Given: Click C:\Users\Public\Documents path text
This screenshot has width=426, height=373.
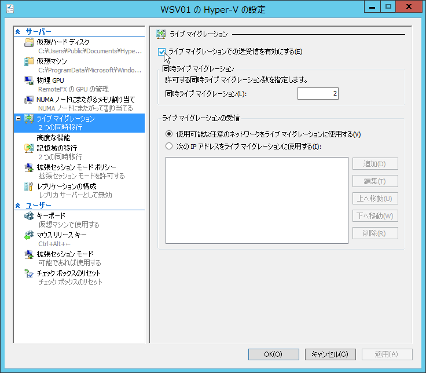Looking at the screenshot, I should (90, 51).
